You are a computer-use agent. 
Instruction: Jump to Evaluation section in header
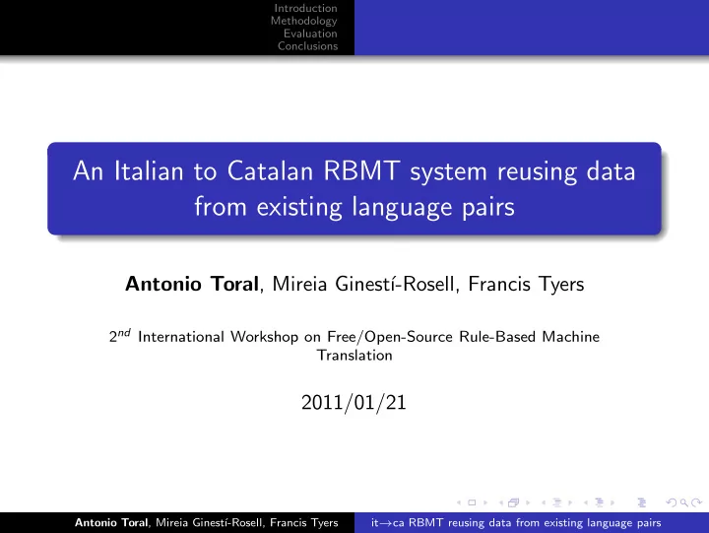pos(310,33)
